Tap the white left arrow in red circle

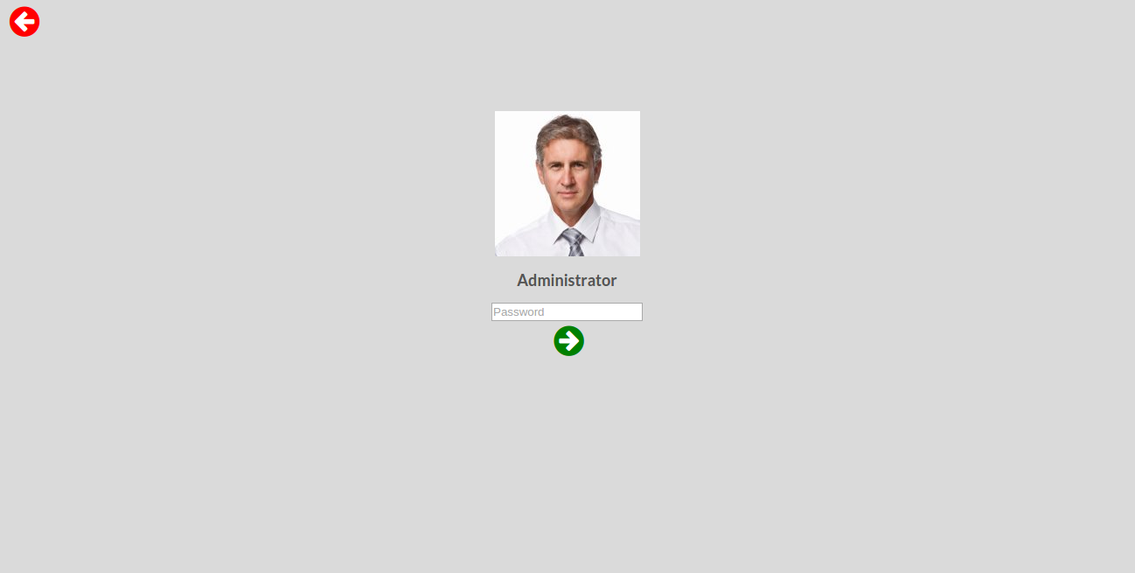(x=24, y=22)
